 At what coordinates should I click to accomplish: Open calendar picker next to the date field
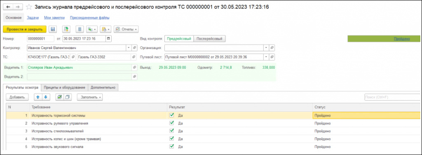[108, 38]
